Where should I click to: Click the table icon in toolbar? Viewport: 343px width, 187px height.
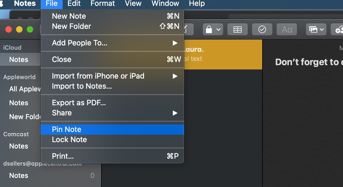(237, 29)
